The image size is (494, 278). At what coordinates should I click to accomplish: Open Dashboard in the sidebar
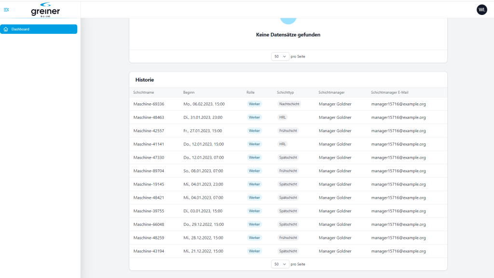(x=39, y=29)
